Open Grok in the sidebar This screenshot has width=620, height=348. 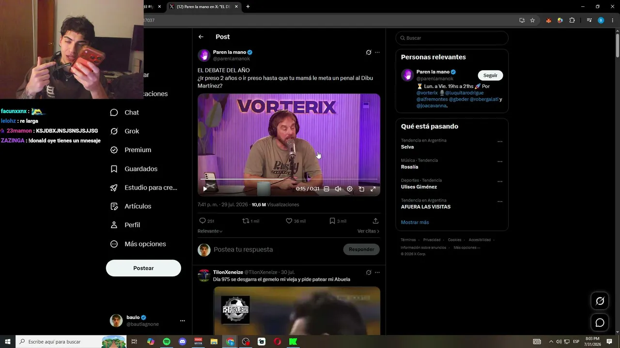pyautogui.click(x=124, y=131)
